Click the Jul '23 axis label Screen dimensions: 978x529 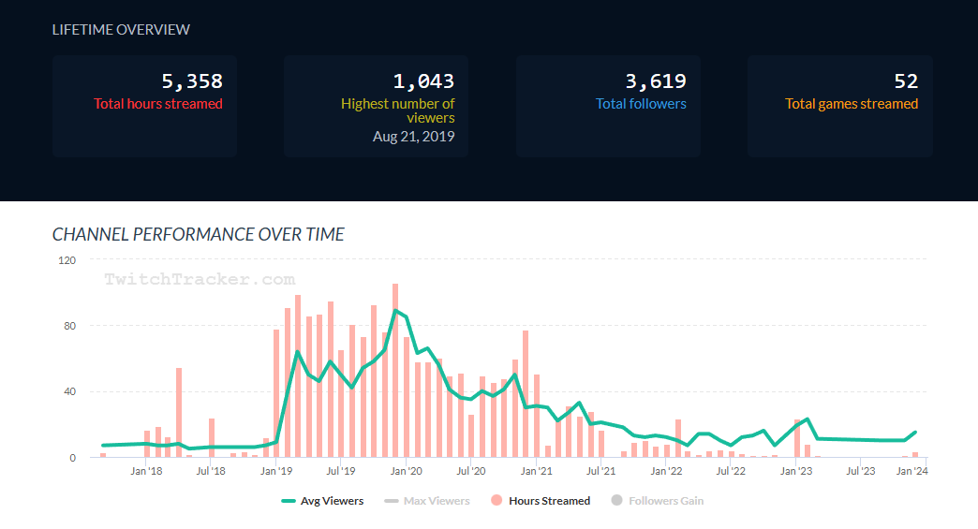point(860,471)
